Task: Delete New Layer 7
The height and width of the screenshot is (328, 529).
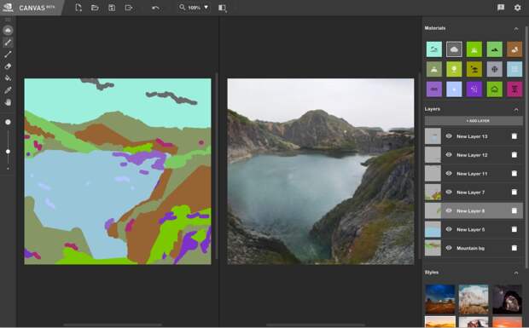Action: [514, 192]
